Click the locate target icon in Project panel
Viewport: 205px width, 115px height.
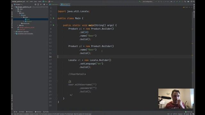coord(36,4)
